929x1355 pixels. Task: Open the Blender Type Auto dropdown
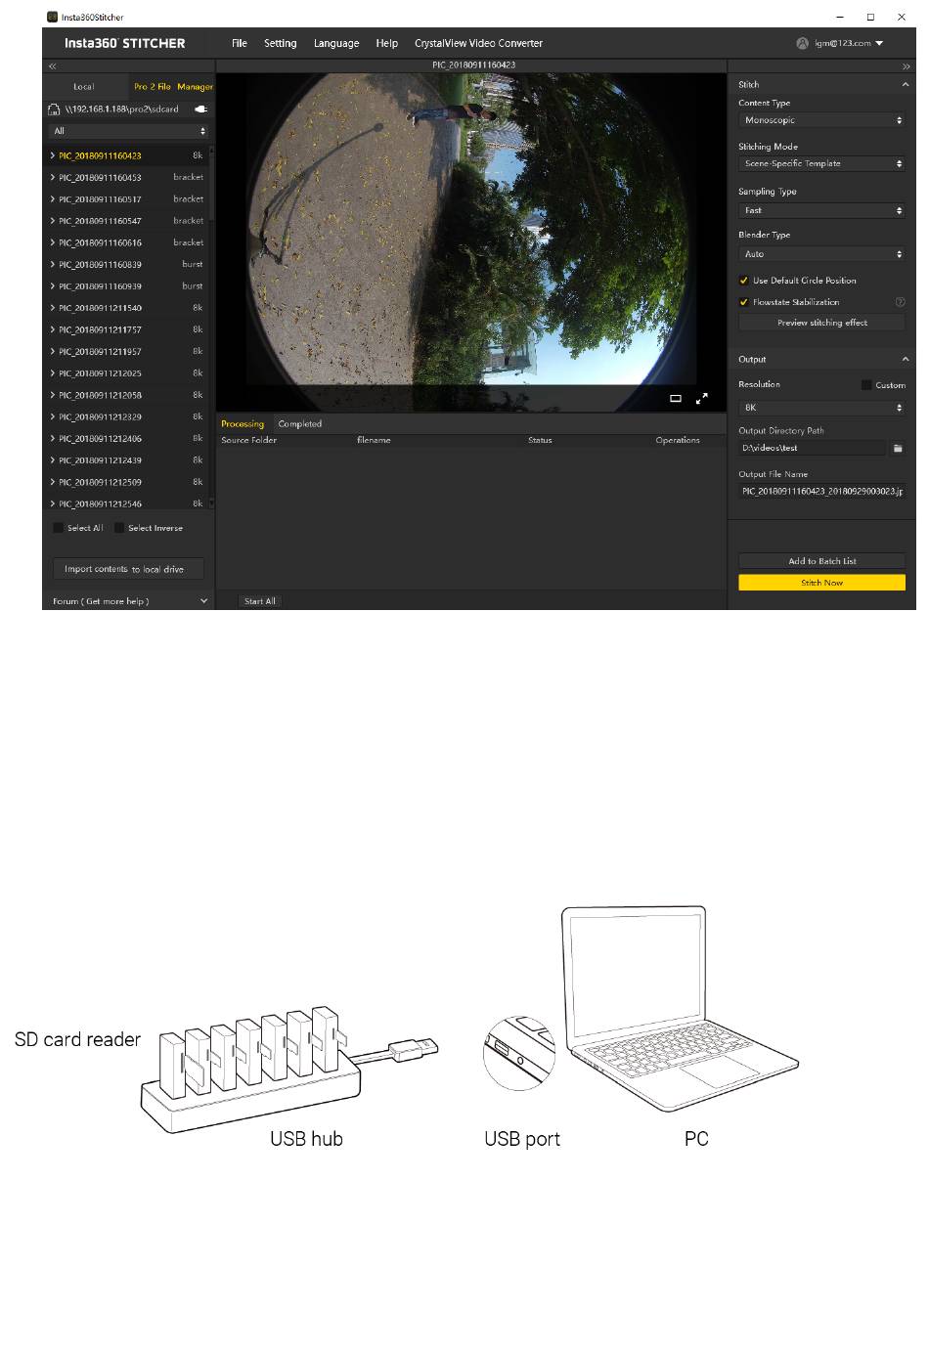[x=822, y=254]
